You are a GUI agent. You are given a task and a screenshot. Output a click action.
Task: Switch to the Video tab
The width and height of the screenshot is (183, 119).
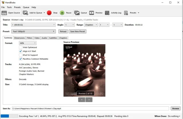pos(37,38)
